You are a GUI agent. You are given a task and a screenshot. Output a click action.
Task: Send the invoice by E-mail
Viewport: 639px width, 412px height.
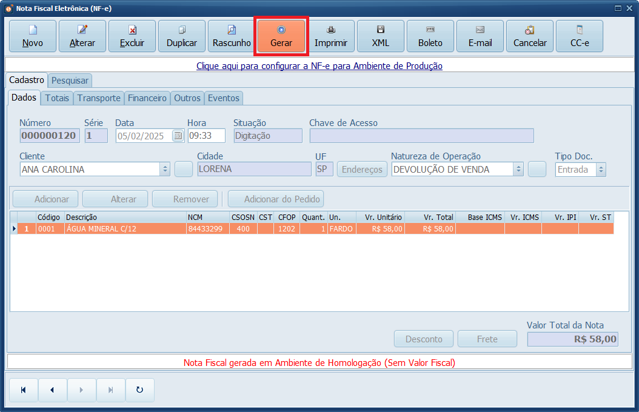[480, 36]
